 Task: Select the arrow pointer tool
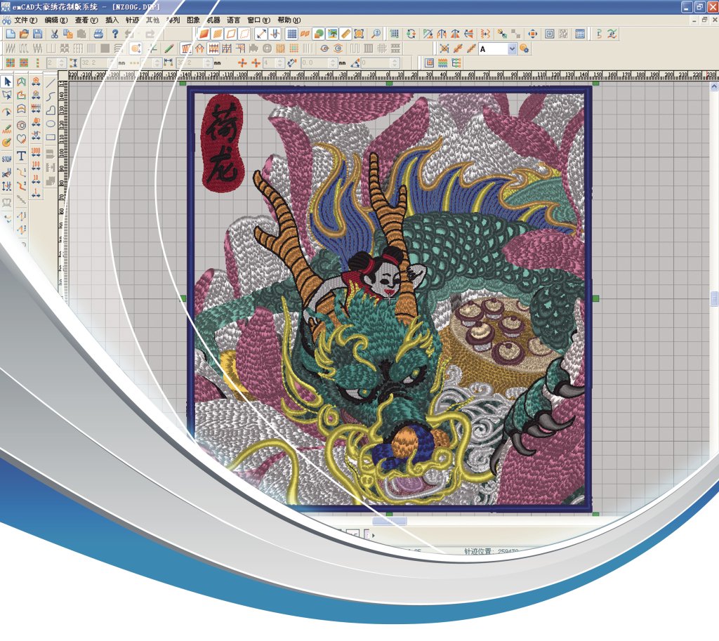(7, 82)
